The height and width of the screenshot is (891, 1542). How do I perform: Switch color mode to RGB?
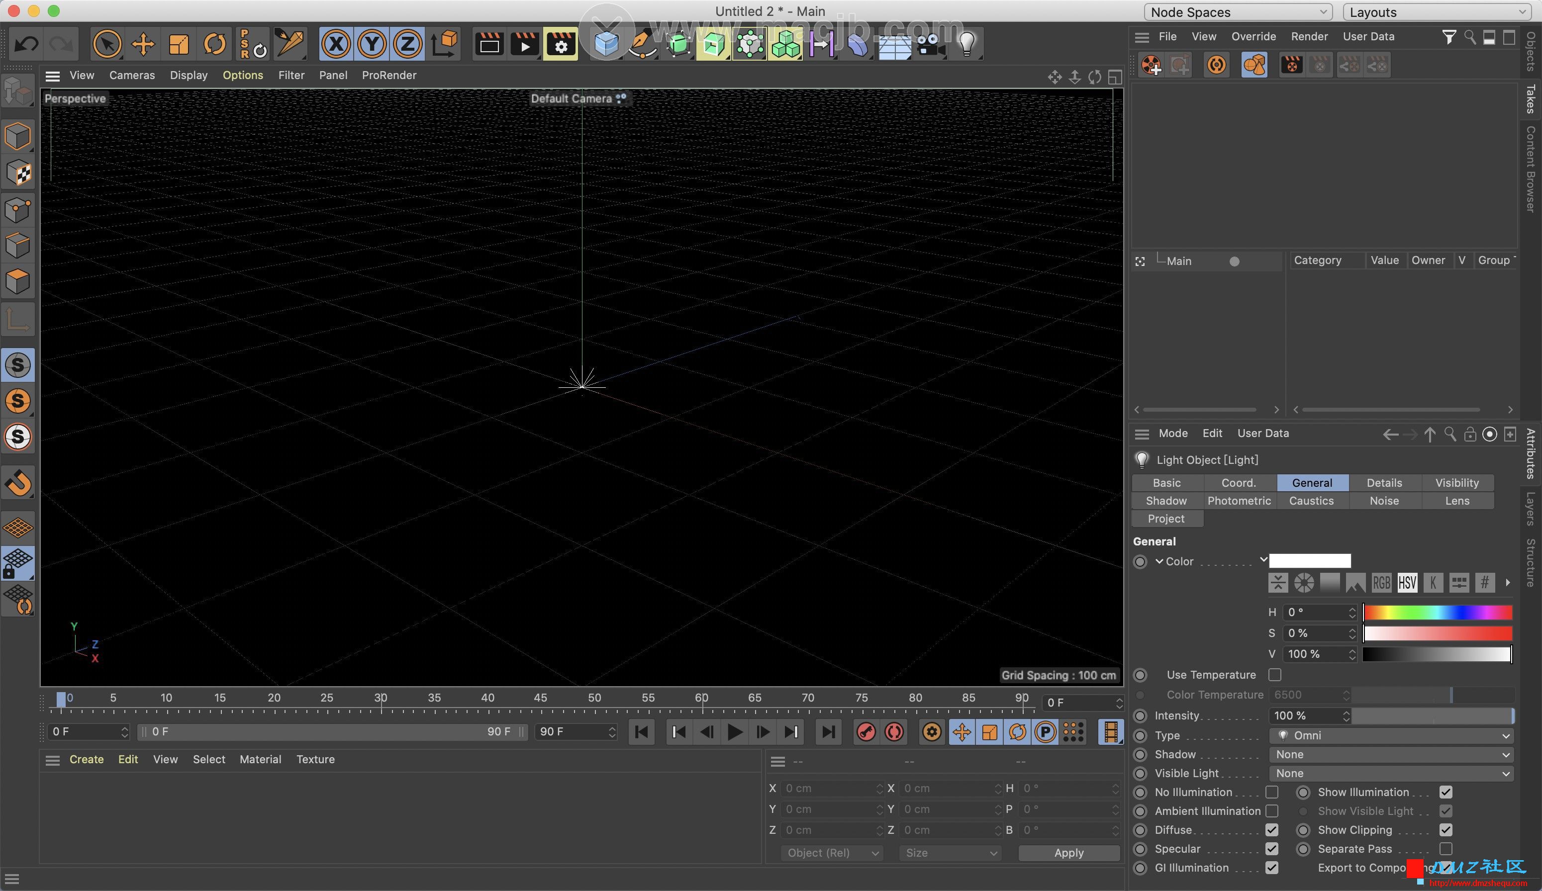coord(1382,582)
